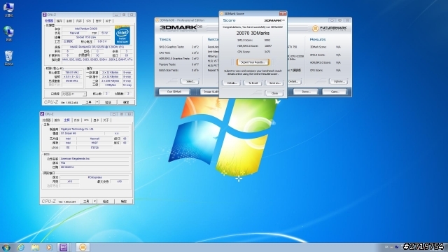Select 缓存 tab in CPU-Z processor window
This screenshot has height=252, width=448.
pyautogui.click(x=59, y=21)
